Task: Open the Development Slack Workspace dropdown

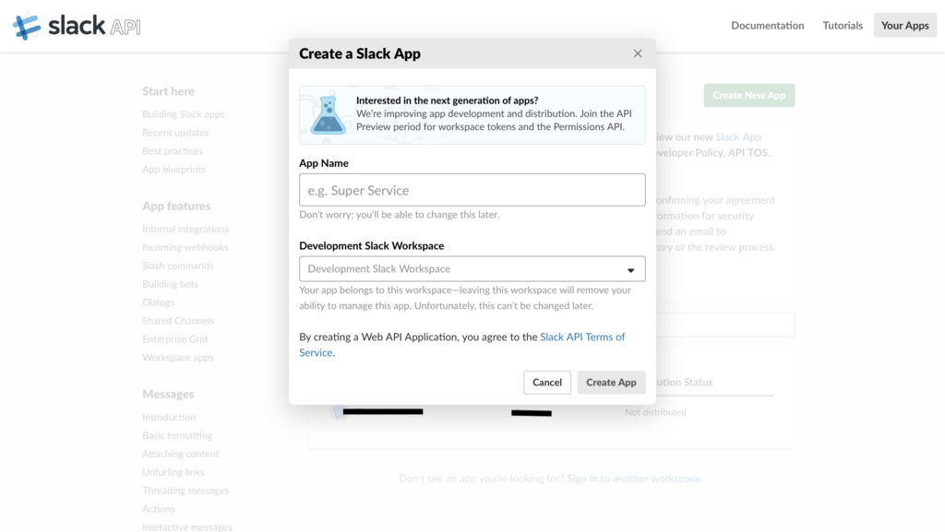Action: pyautogui.click(x=472, y=269)
